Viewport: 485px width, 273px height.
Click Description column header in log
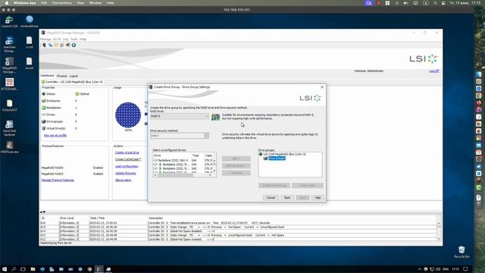[155, 218]
